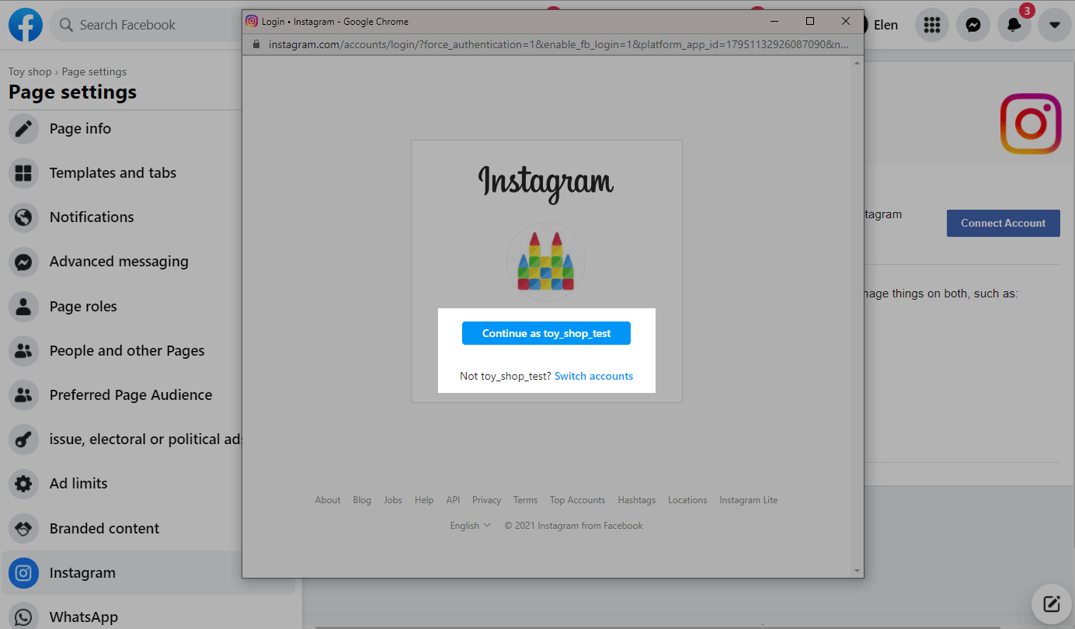Click the Facebook logo home icon

pos(26,25)
